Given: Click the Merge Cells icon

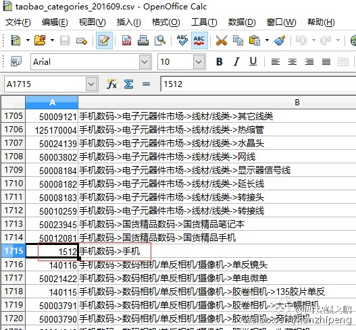Looking at the screenshot, I should point(343,61).
